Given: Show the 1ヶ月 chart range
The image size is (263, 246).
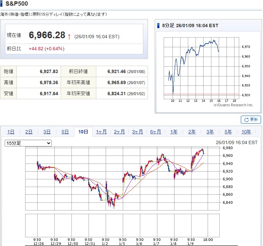Looking at the screenshot, I should (101, 132).
